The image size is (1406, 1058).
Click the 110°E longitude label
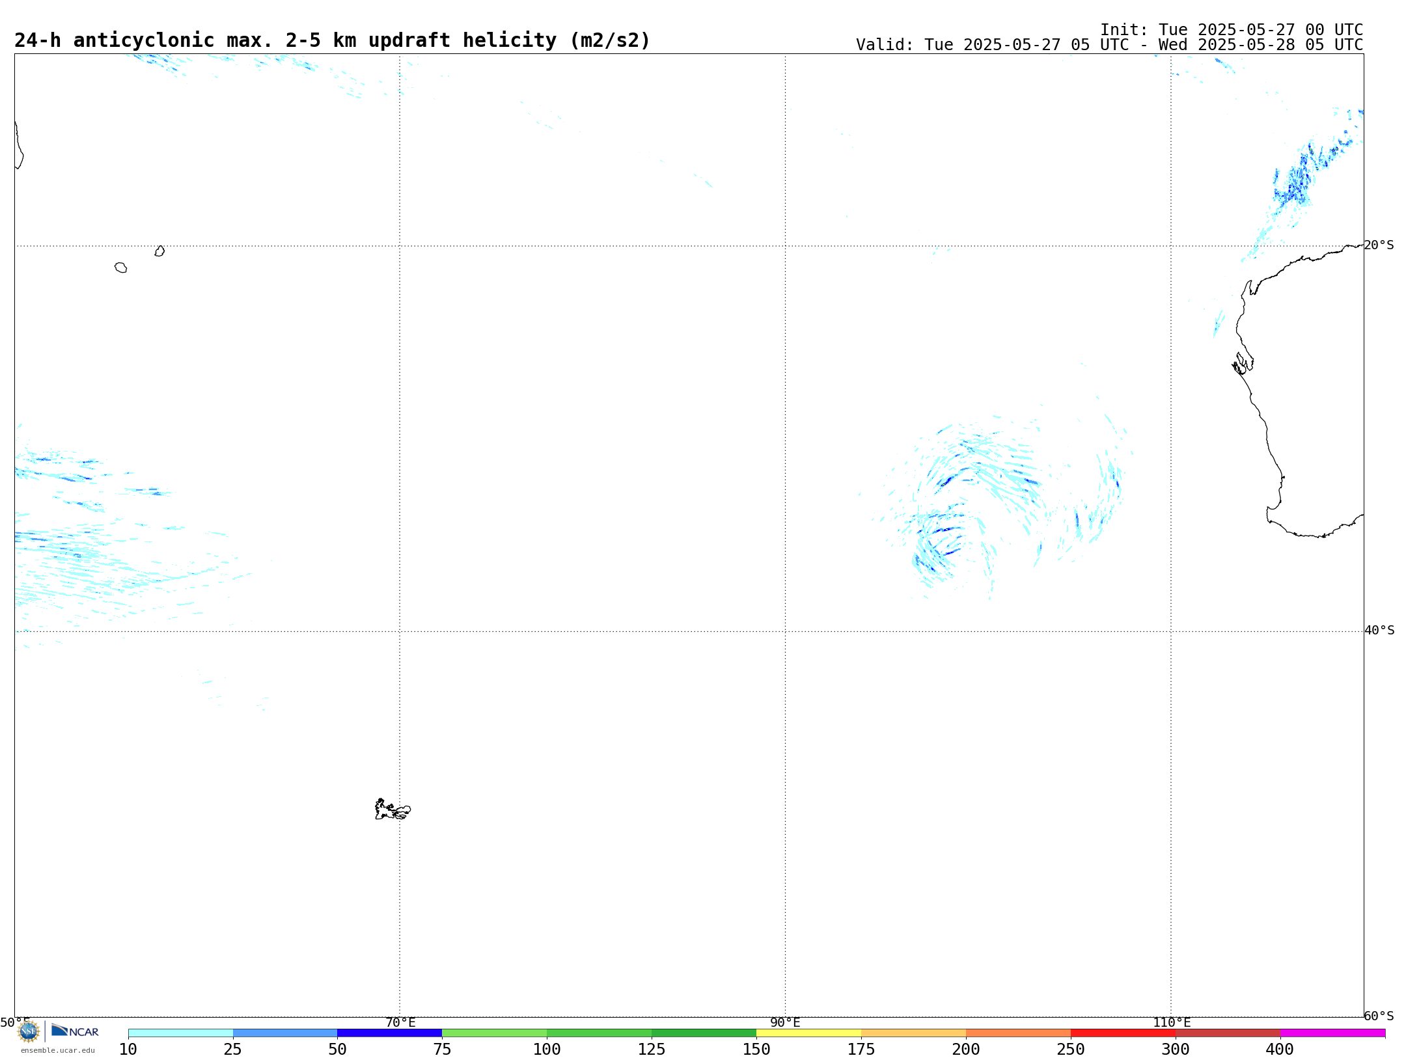[1172, 1023]
